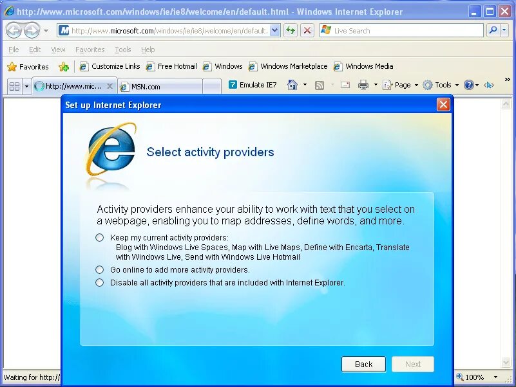Screen dimensions: 516x387
Task: Open the zoom level dropdown arrow
Action: (x=495, y=377)
